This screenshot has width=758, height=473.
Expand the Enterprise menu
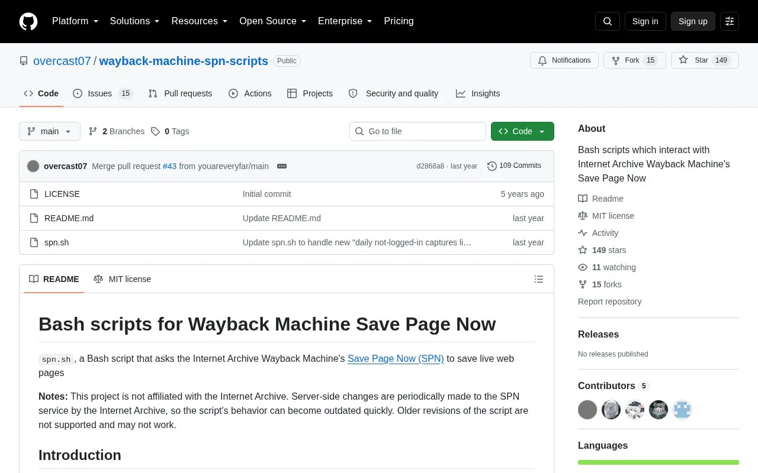click(345, 21)
